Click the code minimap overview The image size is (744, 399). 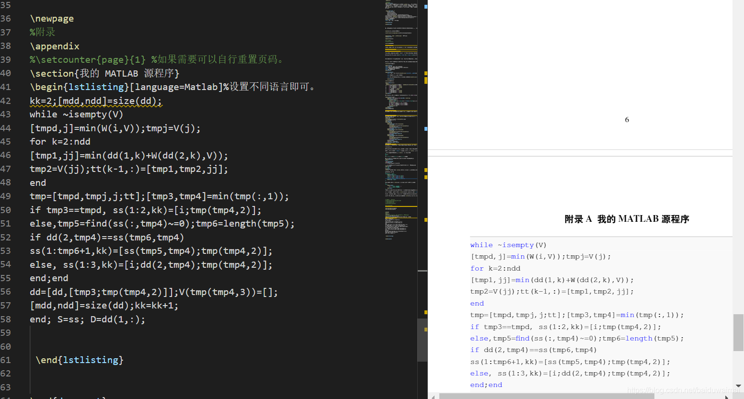[x=401, y=120]
